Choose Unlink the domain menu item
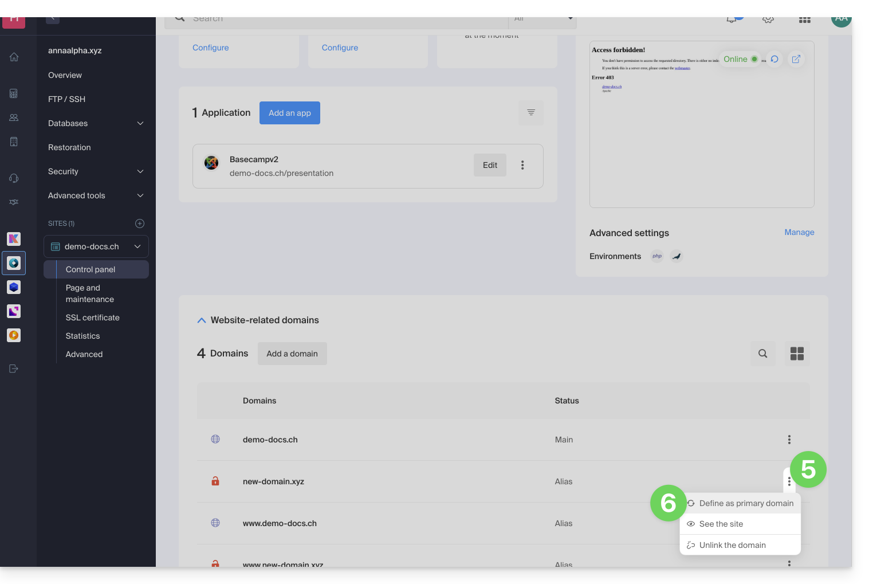 (x=732, y=545)
